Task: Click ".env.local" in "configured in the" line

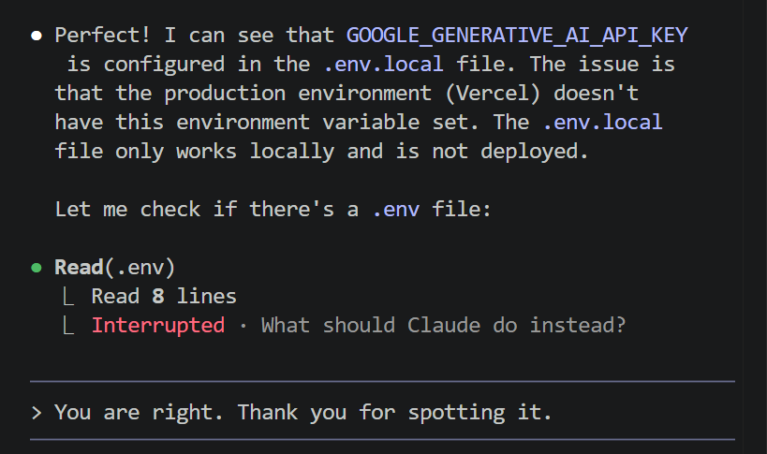Action: coord(383,64)
